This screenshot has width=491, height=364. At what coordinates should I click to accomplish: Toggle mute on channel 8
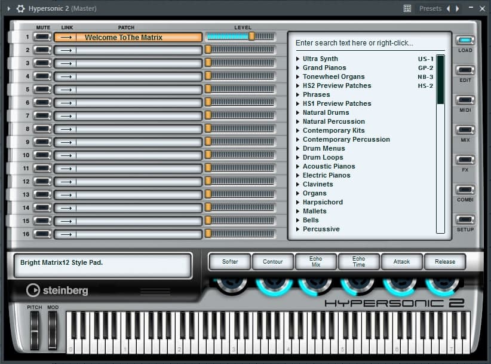click(x=42, y=129)
